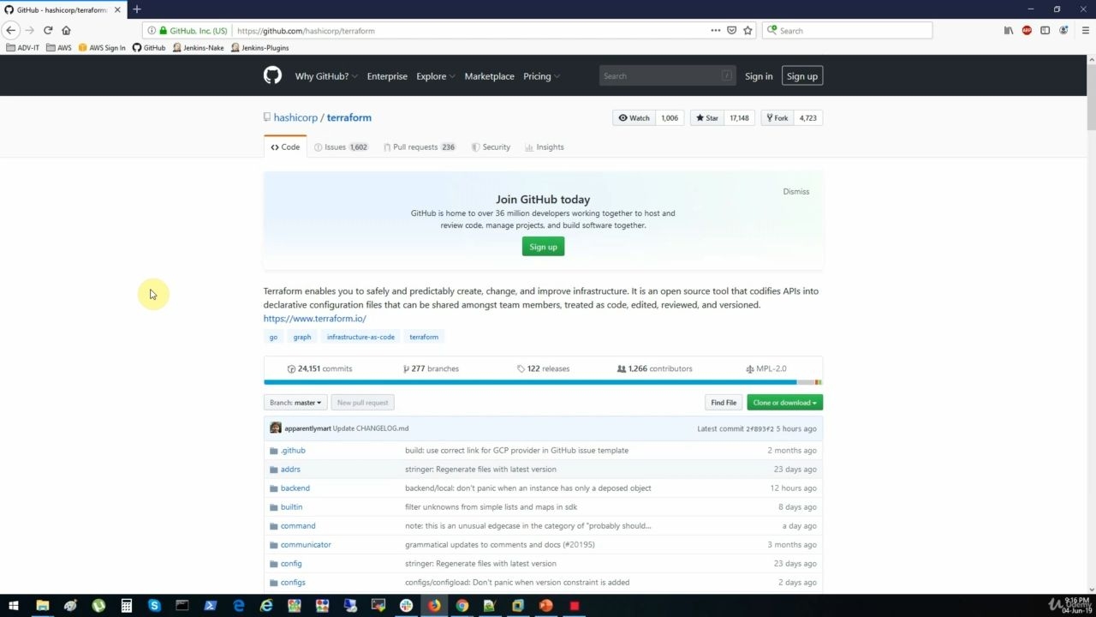Open the .github folder

tap(293, 450)
